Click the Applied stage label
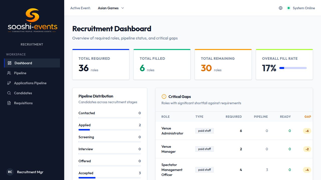The height and width of the screenshot is (180, 321). (x=85, y=125)
